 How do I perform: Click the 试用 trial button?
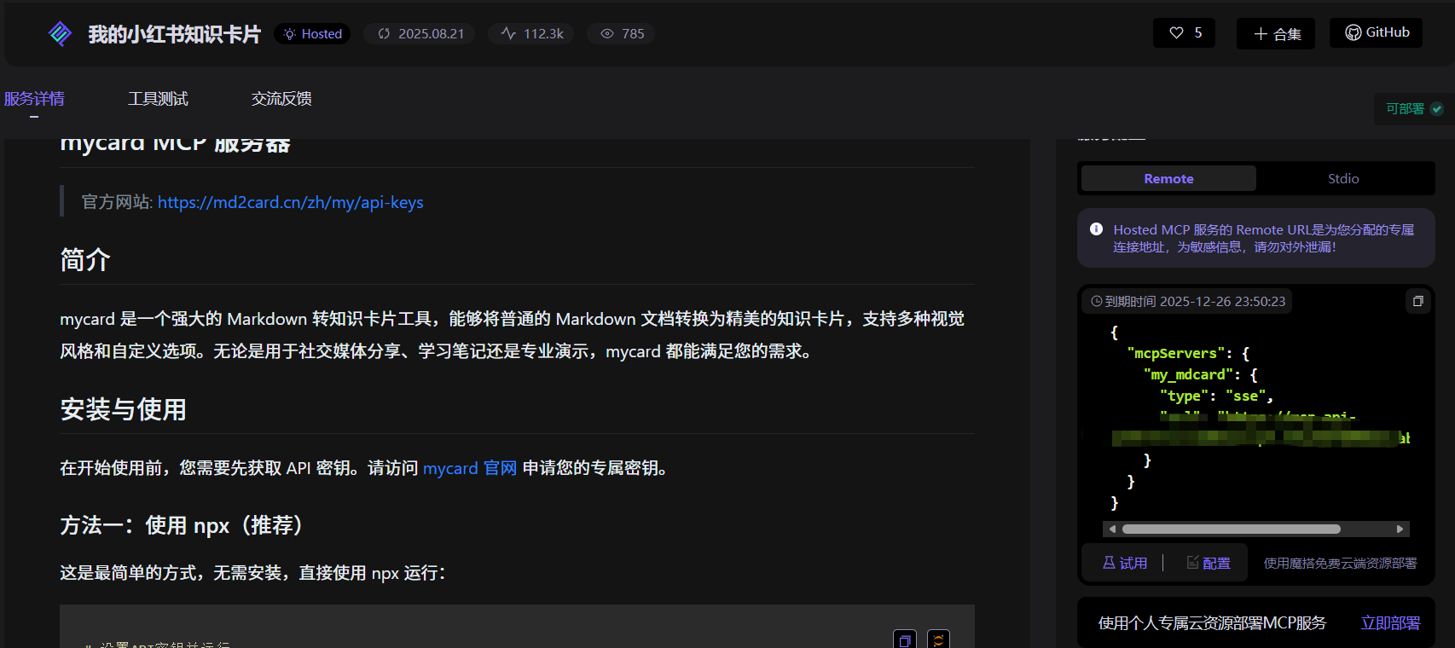pyautogui.click(x=1124, y=563)
